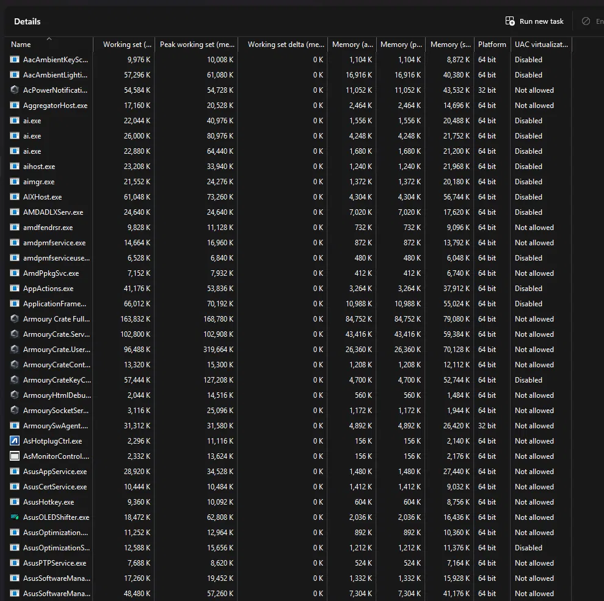The image size is (604, 601).
Task: Click the Details page heading
Action: point(27,21)
